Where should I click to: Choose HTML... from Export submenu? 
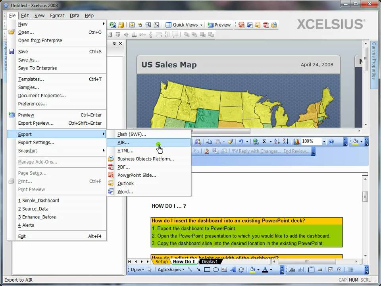[149, 151]
